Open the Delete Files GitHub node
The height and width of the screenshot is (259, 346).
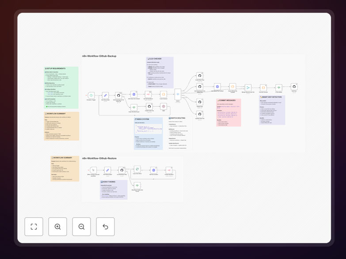click(x=200, y=102)
